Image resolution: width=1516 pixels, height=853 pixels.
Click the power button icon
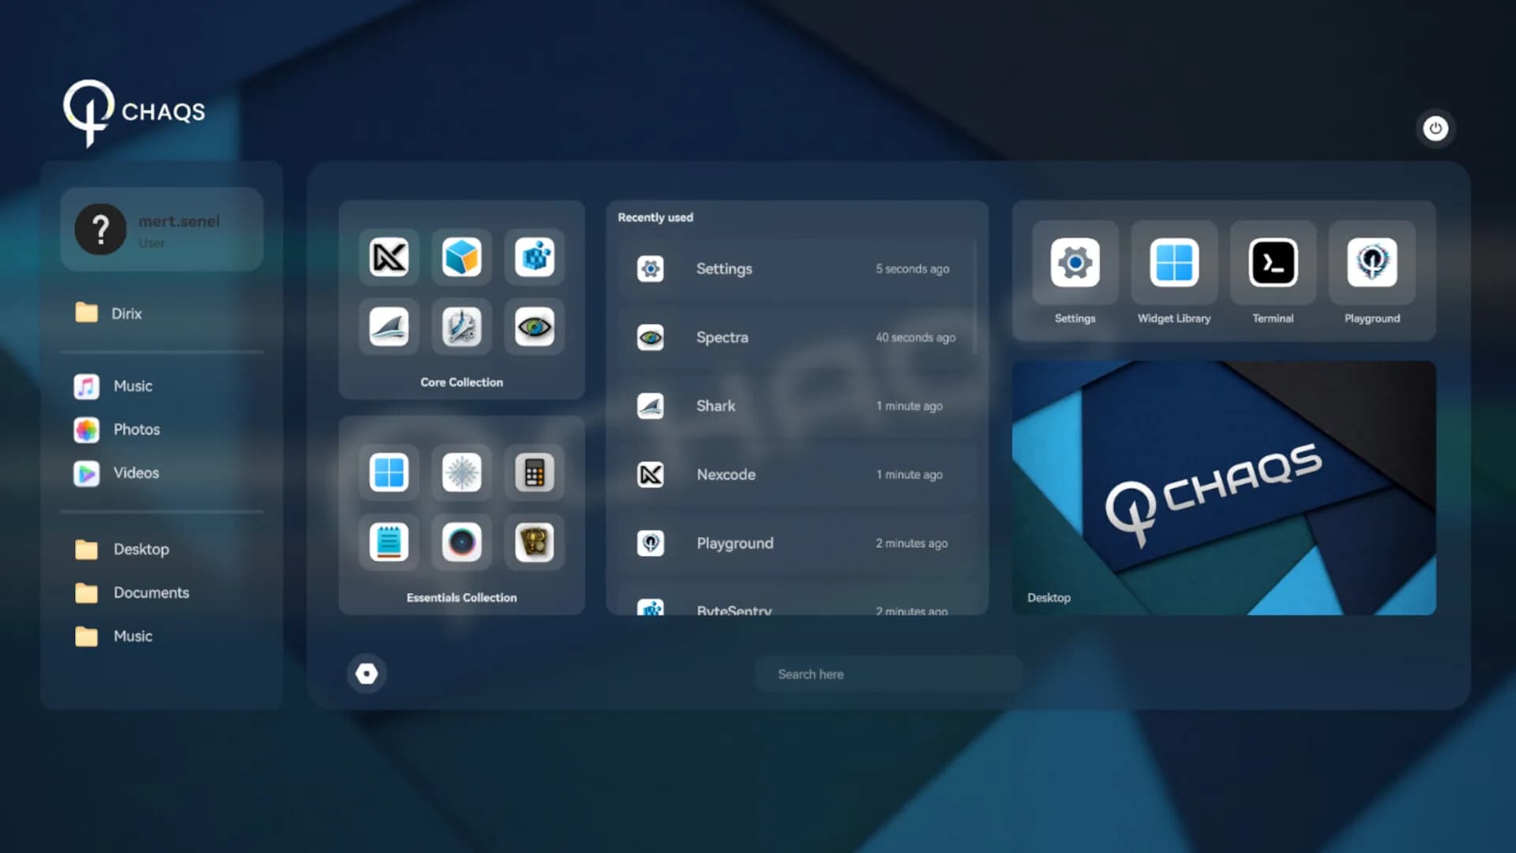coord(1435,128)
